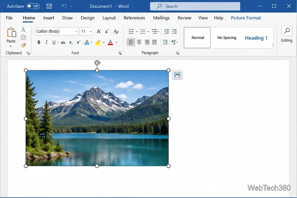Apply the Normal style
This screenshot has width=297, height=198.
[197, 38]
